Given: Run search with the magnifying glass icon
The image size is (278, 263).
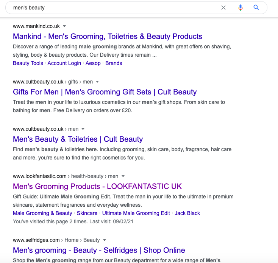Looking at the screenshot, I should click(x=256, y=8).
